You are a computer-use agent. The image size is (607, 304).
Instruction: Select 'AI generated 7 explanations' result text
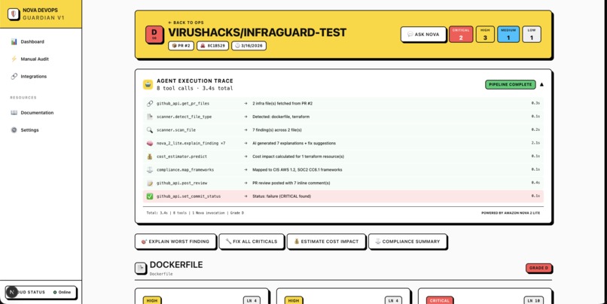[294, 143]
